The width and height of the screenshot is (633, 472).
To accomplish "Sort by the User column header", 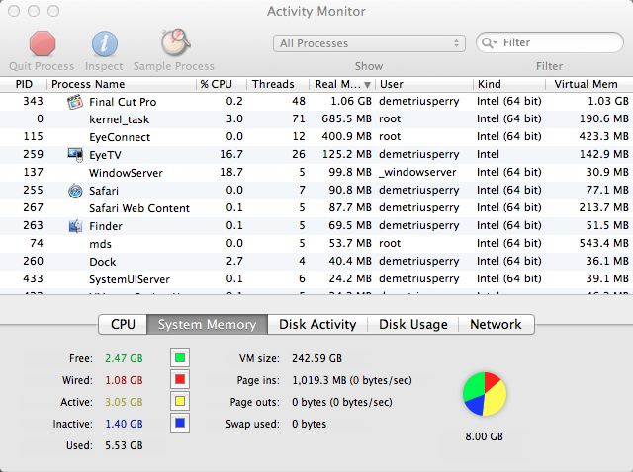I will pos(424,84).
